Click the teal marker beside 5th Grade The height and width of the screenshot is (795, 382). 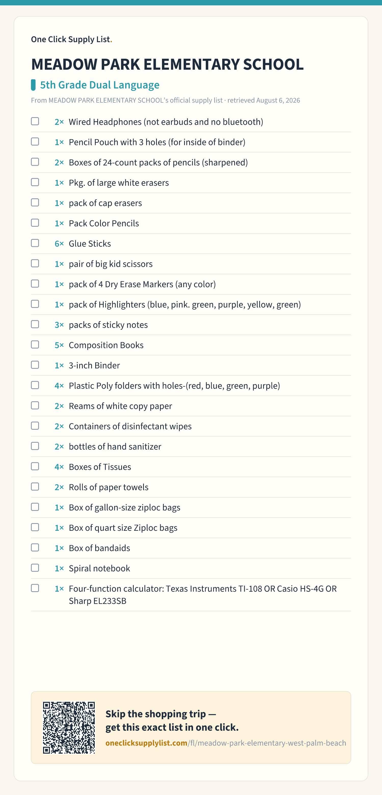33,85
